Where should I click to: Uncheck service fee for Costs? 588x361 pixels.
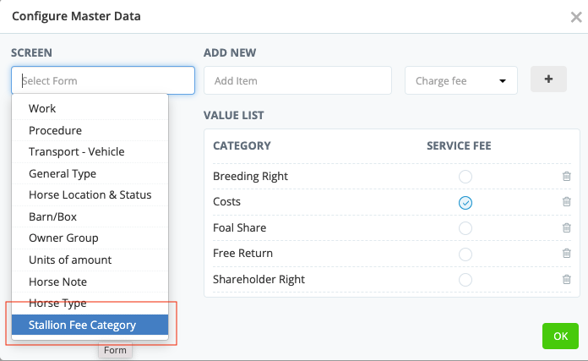[465, 202]
